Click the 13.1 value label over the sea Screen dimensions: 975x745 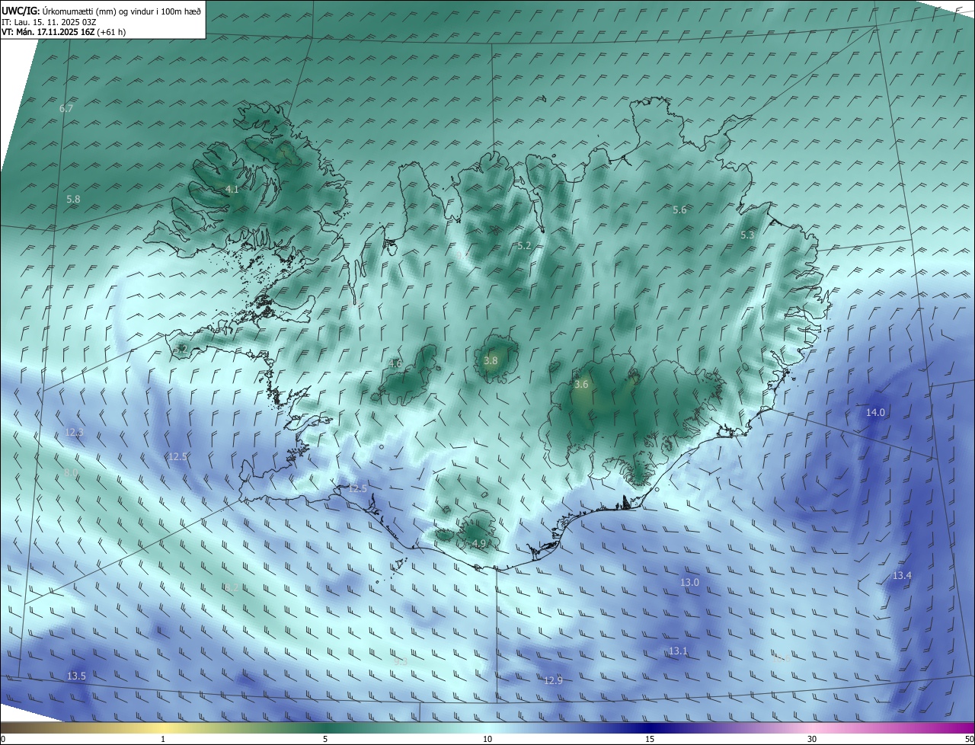pos(678,651)
